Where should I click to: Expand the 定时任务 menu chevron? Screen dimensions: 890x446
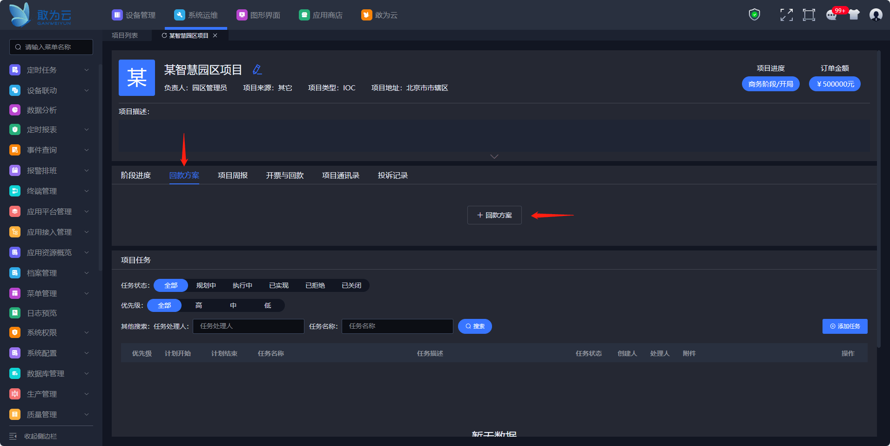point(87,70)
